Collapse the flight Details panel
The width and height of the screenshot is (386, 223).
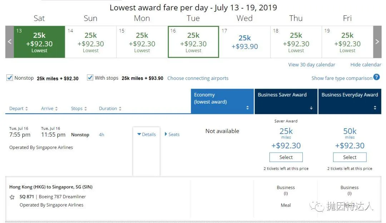point(147,134)
